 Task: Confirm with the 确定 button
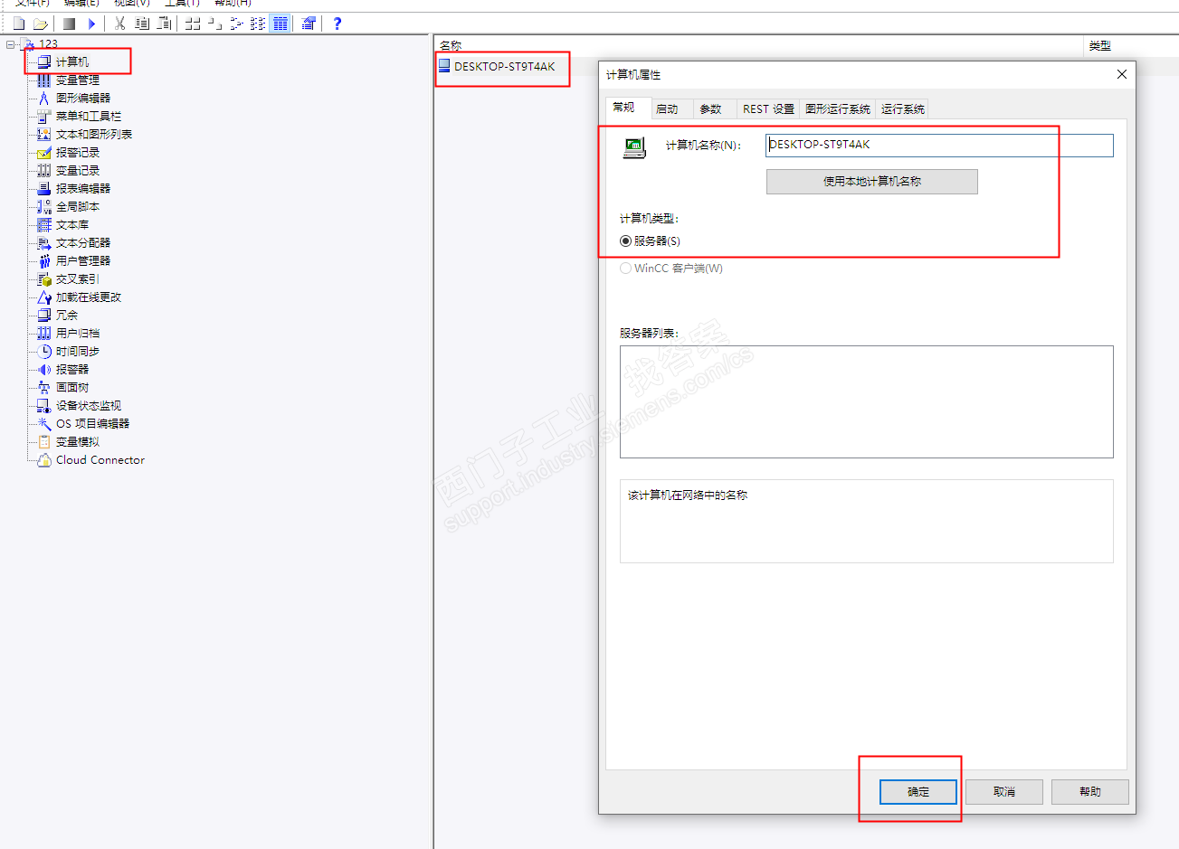tap(918, 792)
